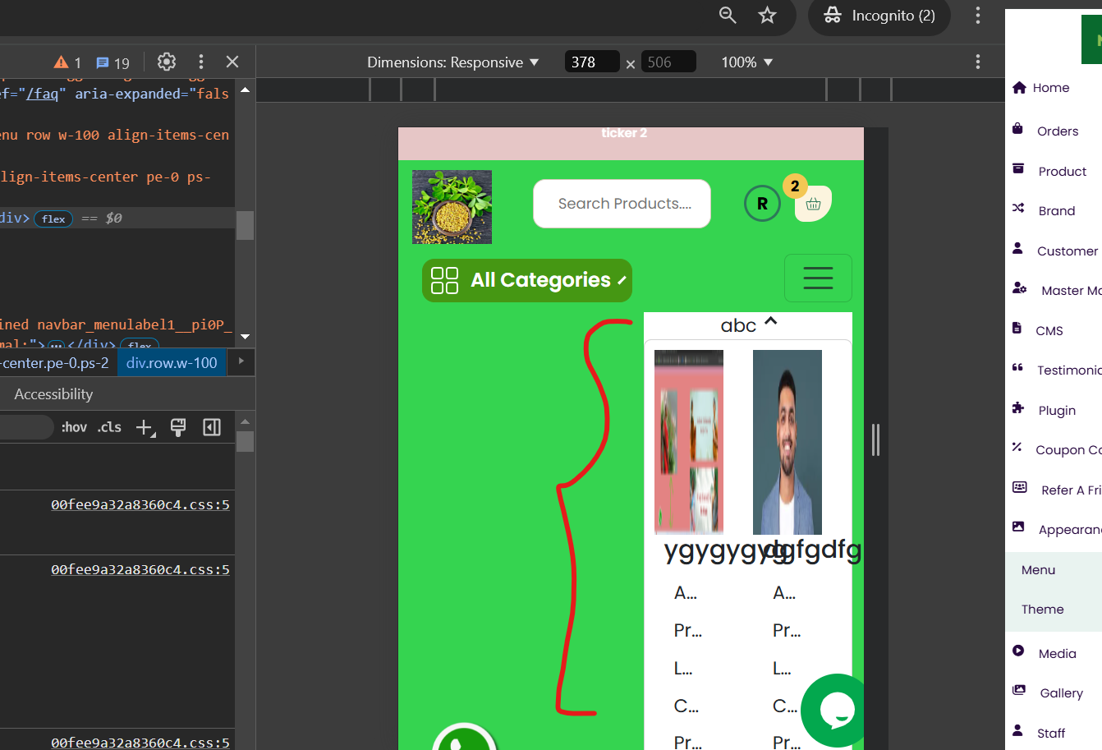The width and height of the screenshot is (1102, 750).
Task: Open DevTools settings gear
Action: coord(167,62)
